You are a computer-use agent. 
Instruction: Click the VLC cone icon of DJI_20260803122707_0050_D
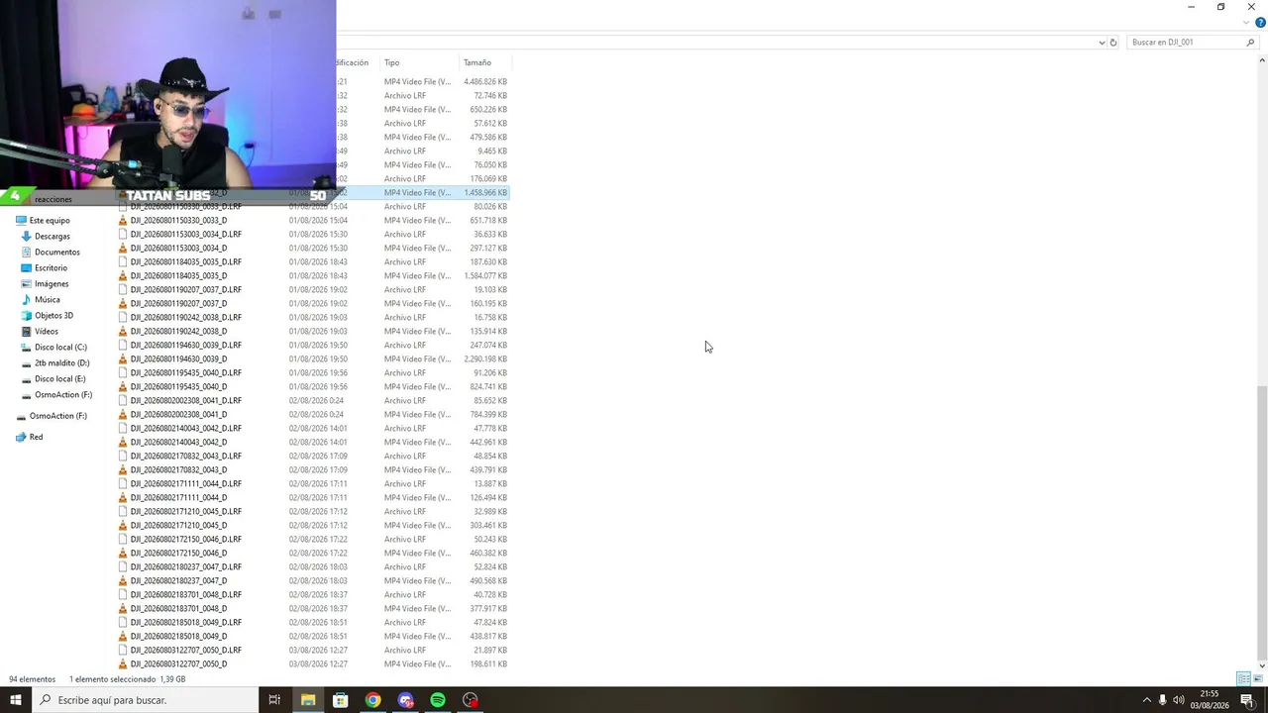[x=123, y=664]
